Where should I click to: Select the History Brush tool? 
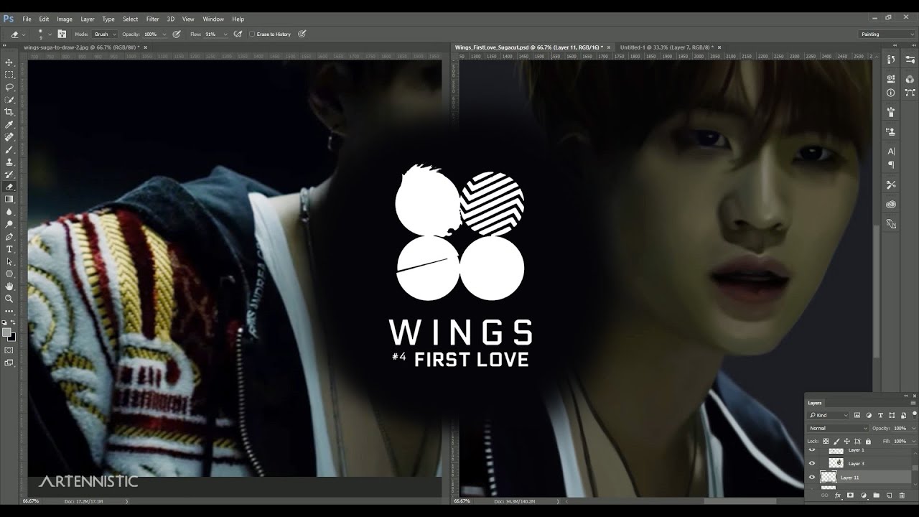(9, 174)
